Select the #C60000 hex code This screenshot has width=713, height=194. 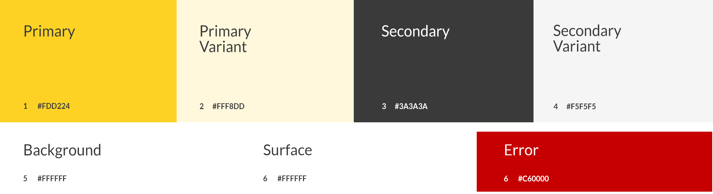(533, 178)
